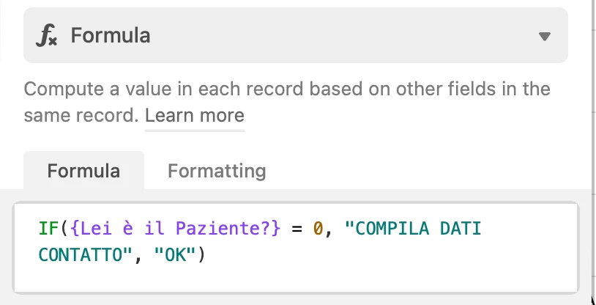Switch to the Formatting tab

coord(217,170)
